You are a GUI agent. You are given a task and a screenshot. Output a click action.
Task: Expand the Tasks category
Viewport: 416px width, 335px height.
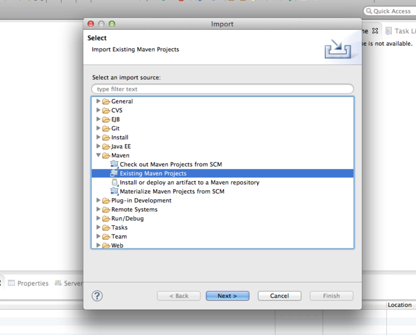point(98,227)
